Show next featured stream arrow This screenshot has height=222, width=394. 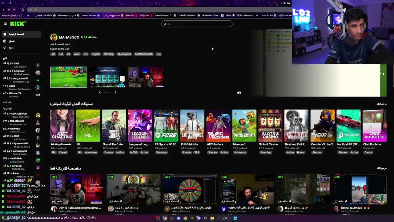pos(115,92)
